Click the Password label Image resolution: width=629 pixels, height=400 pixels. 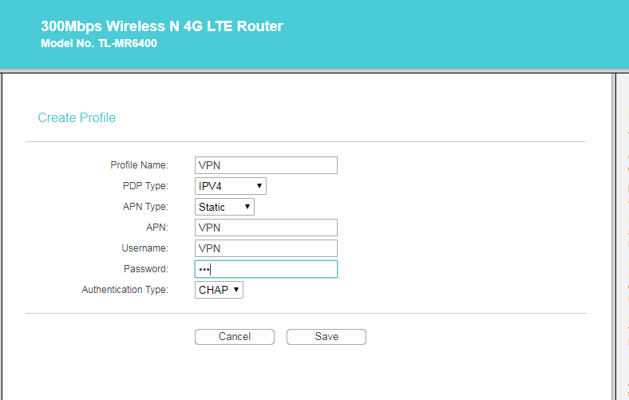pyautogui.click(x=145, y=269)
